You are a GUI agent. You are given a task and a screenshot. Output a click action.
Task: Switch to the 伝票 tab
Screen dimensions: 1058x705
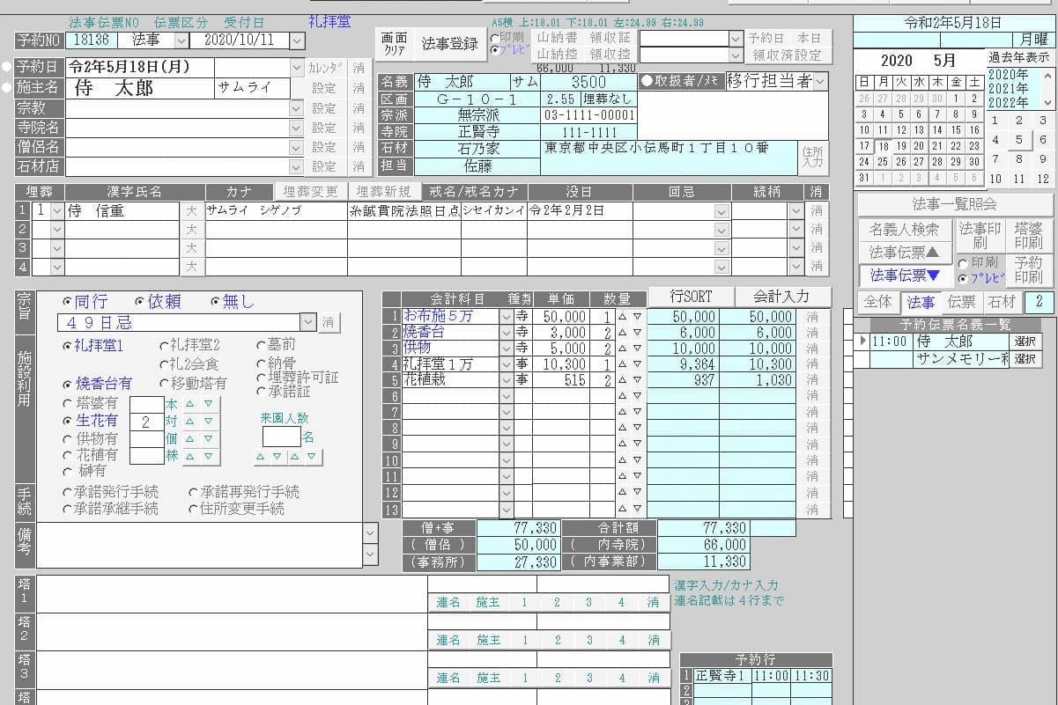tap(961, 302)
